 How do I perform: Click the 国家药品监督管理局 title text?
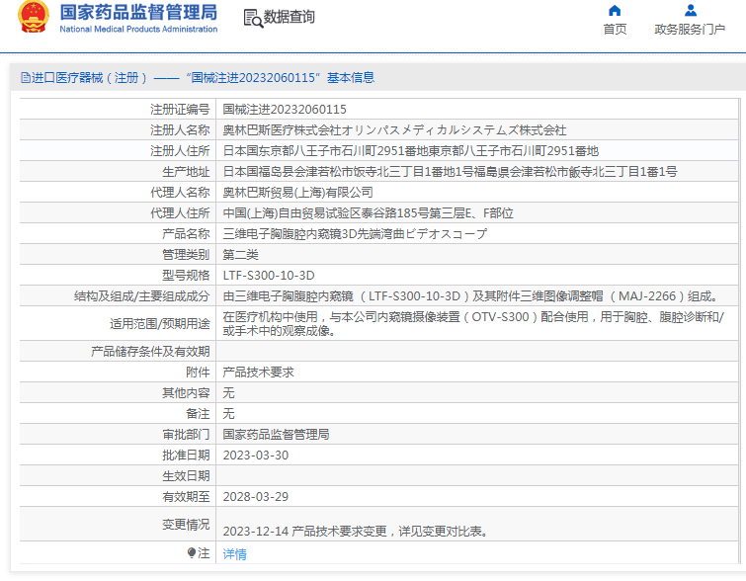(x=138, y=13)
